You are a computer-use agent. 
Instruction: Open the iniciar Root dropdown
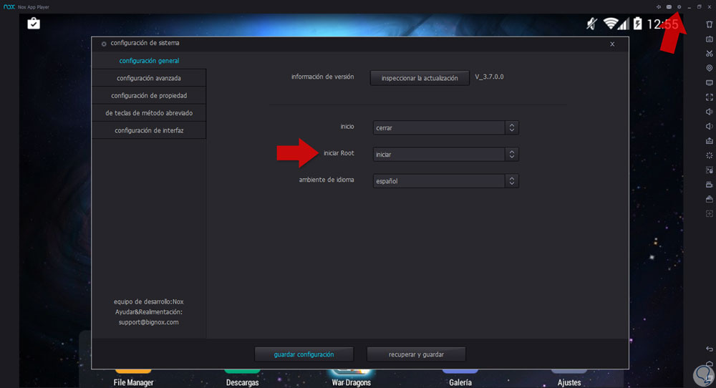(x=445, y=155)
